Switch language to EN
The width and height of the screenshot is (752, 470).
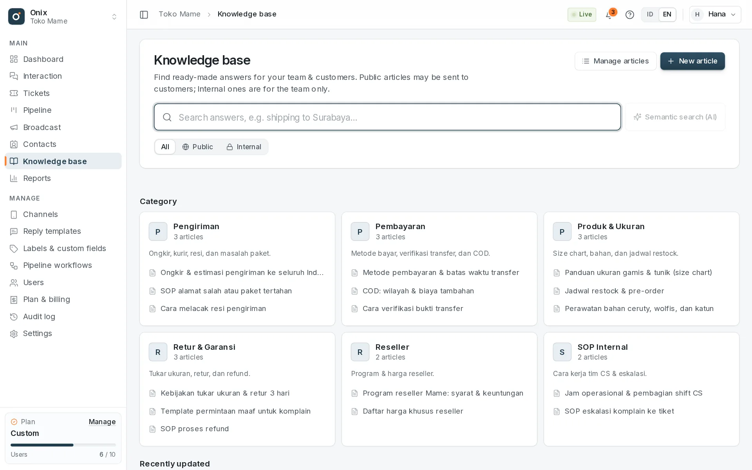click(x=667, y=14)
